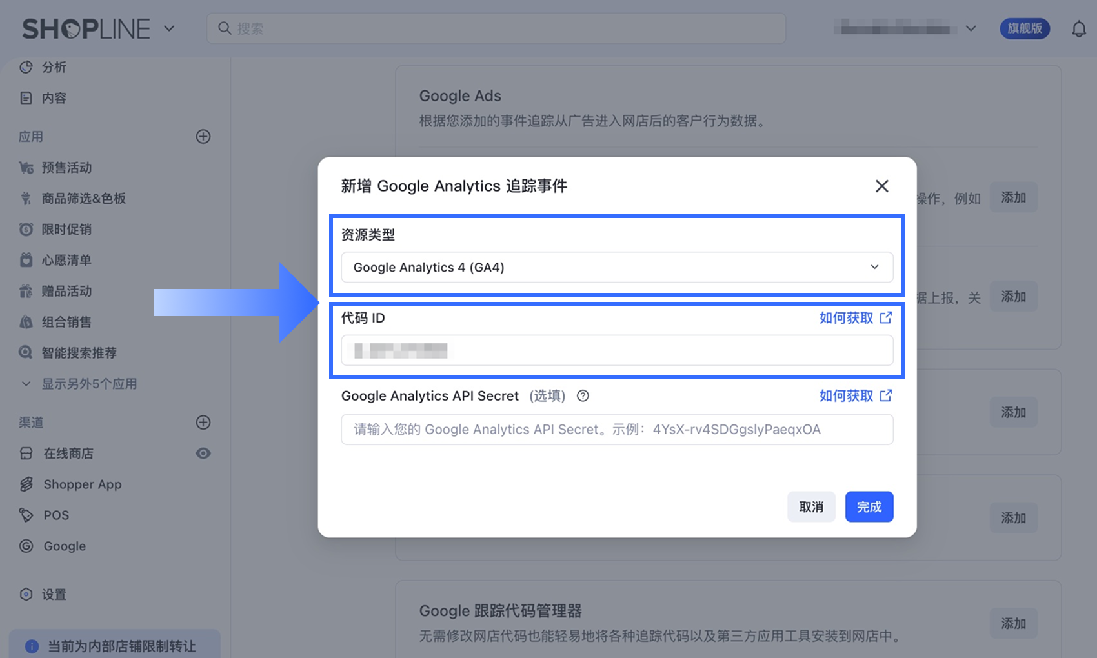
Task: Click the 组合销售 icon
Action: 26,323
